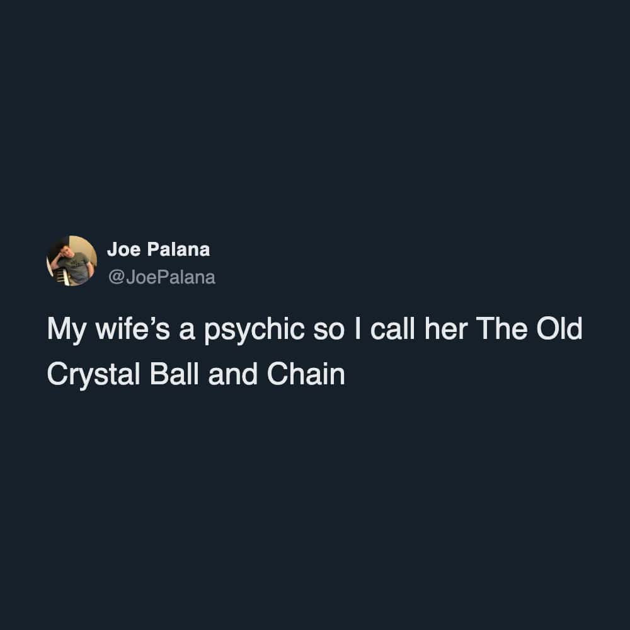Click the word Crystal in the tweet

tap(94, 375)
